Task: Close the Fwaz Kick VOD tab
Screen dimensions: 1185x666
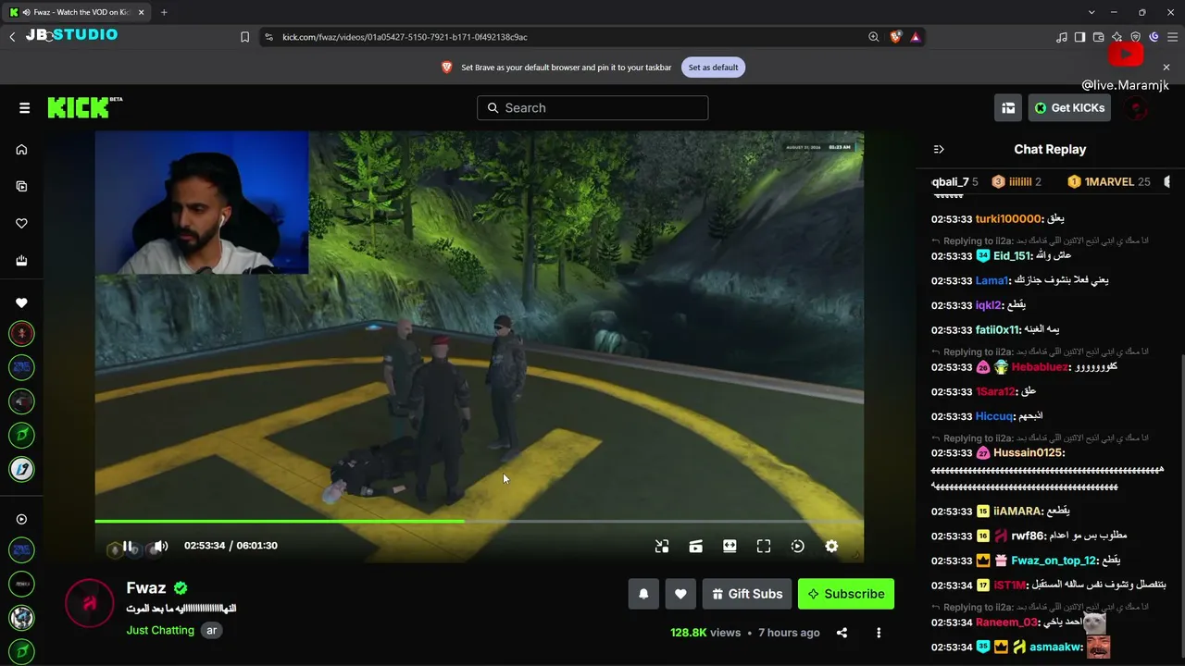Action: (x=141, y=12)
